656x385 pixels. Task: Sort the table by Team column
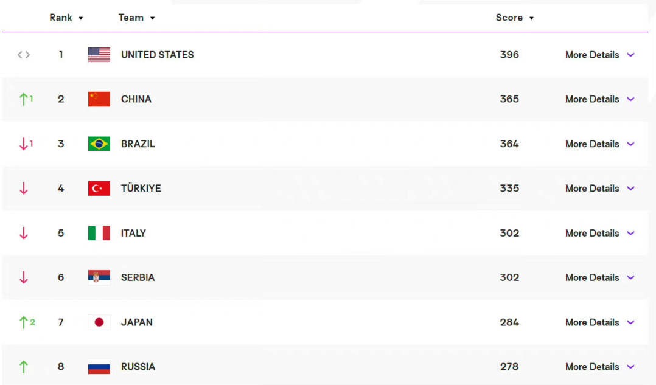[x=136, y=18]
